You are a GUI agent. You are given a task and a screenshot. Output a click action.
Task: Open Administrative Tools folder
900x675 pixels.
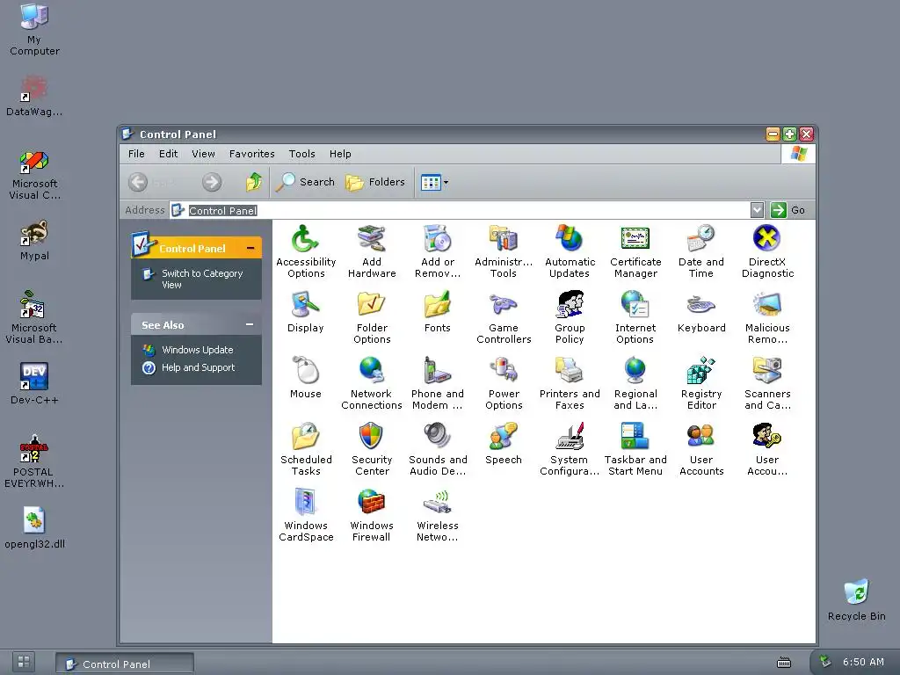(x=504, y=251)
